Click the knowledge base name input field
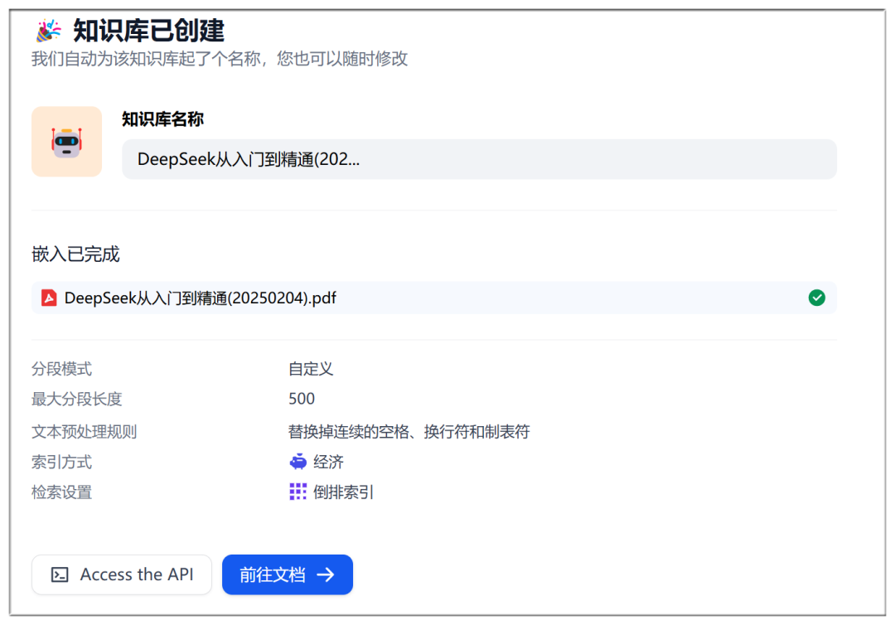Viewport: 895px width, 625px height. [x=480, y=159]
